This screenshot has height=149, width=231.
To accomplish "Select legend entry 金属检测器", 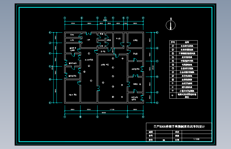I will [x=187, y=80].
